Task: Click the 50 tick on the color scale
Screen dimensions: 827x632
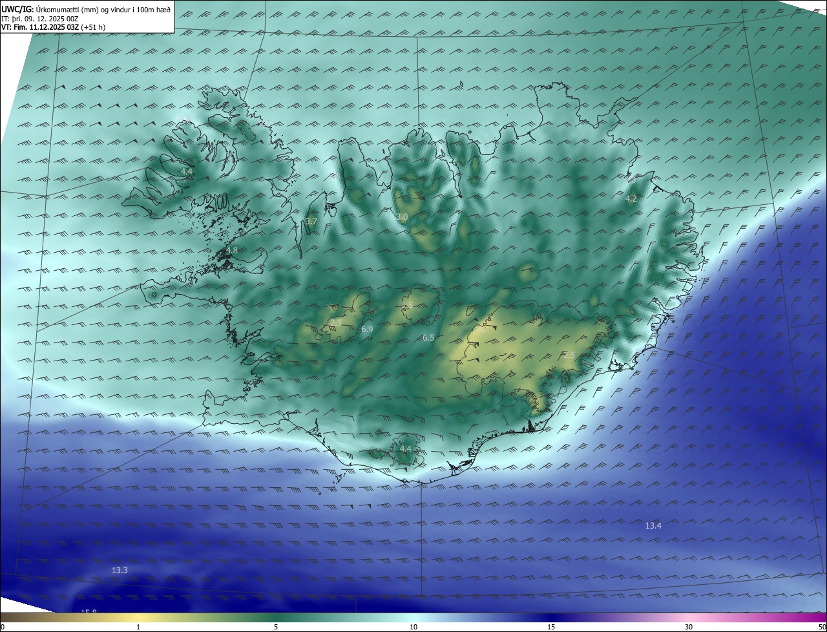Action: point(822,627)
